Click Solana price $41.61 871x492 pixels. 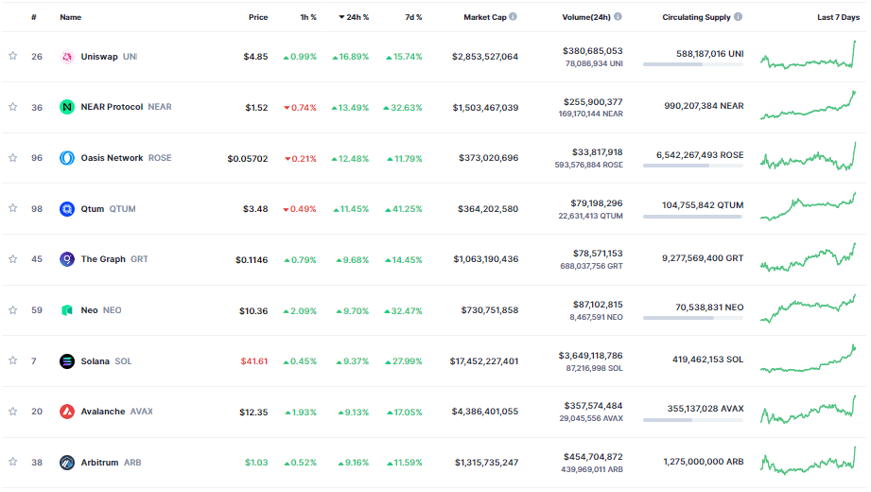click(x=253, y=361)
